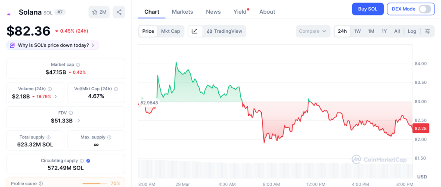The image size is (441, 187).
Task: Open the Compare dropdown
Action: pos(313,31)
